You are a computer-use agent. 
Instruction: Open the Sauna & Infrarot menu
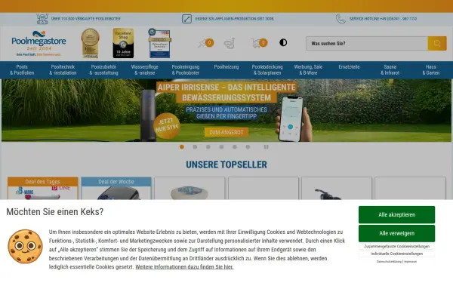pyautogui.click(x=390, y=70)
